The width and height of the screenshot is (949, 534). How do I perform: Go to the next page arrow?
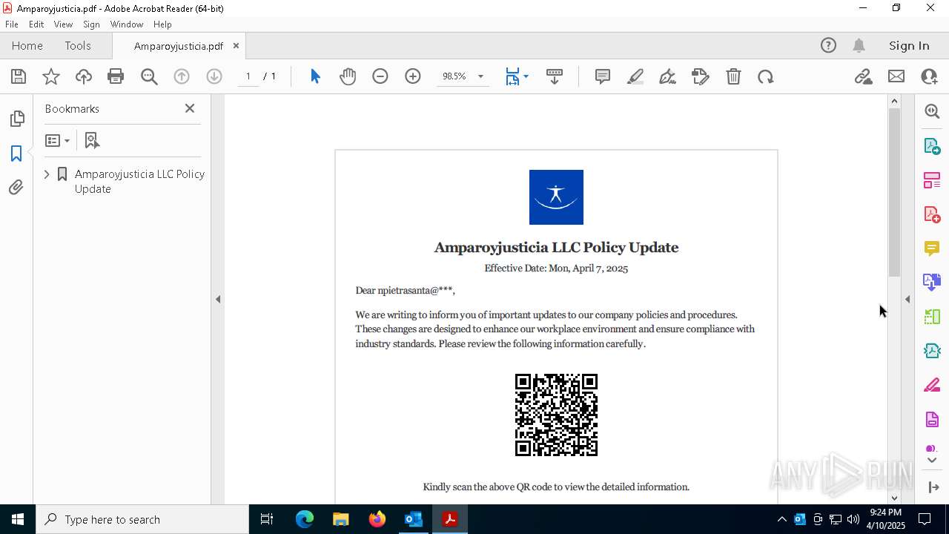pos(214,76)
